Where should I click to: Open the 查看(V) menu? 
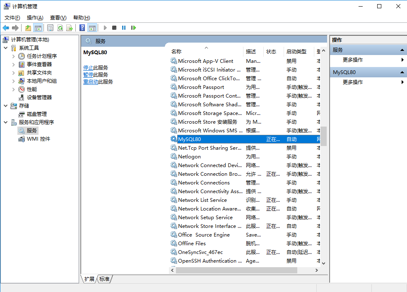[58, 18]
